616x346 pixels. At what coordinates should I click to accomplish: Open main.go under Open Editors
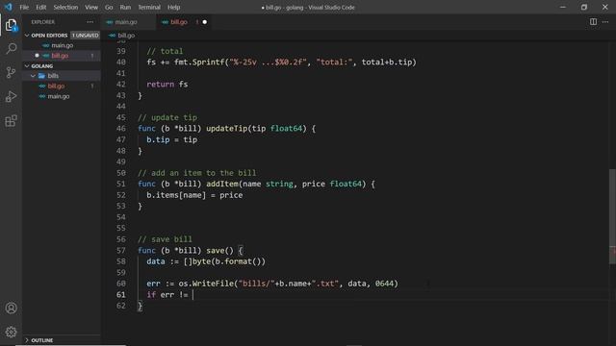point(62,45)
